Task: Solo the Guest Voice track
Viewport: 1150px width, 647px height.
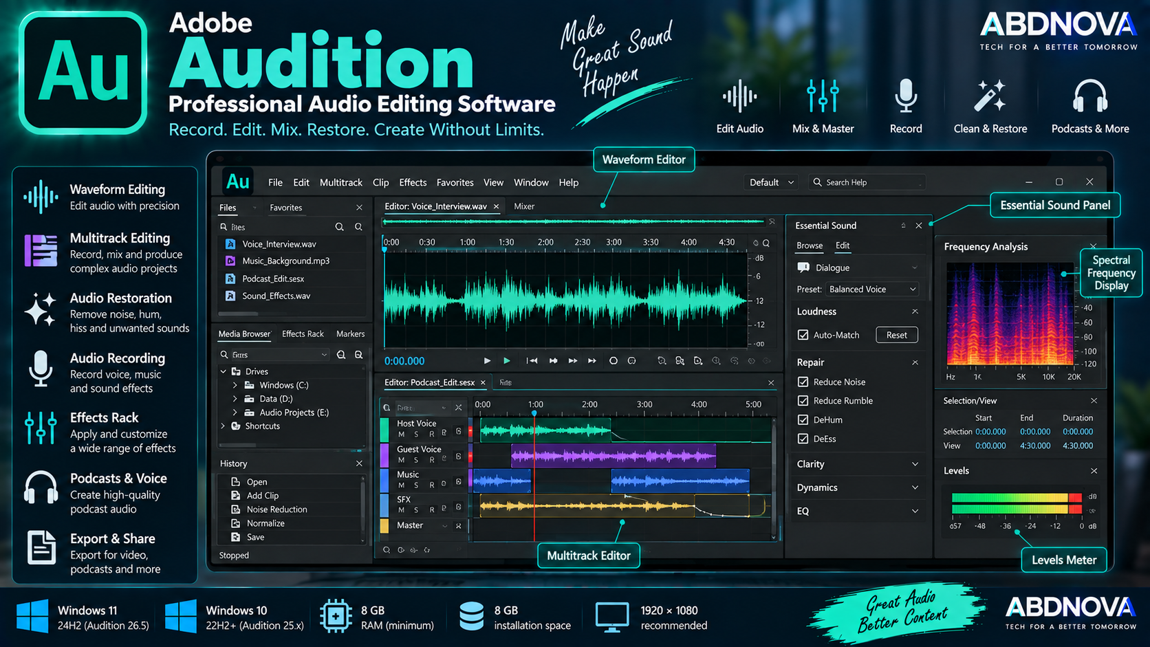Action: tap(416, 459)
